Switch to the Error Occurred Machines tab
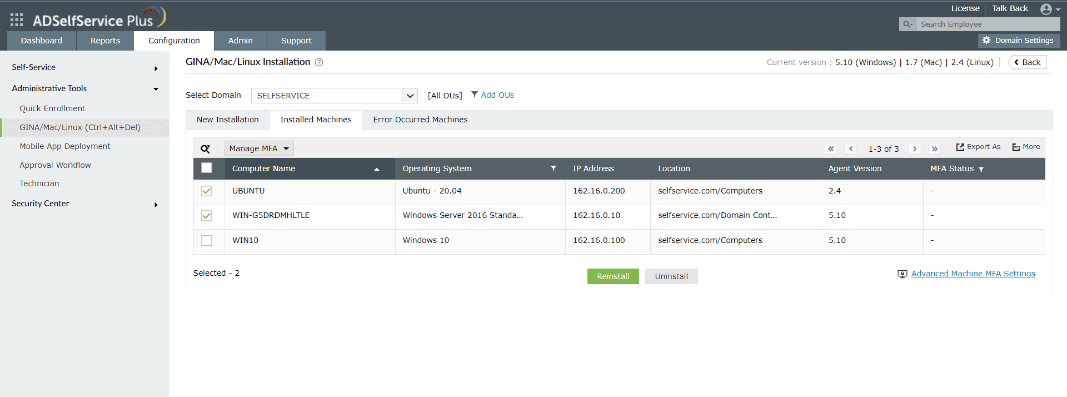 click(420, 120)
